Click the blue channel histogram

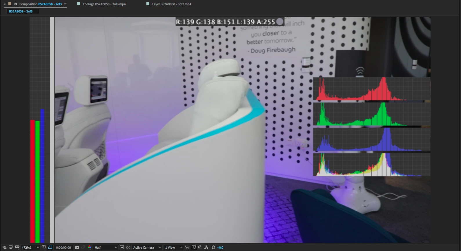(371, 140)
